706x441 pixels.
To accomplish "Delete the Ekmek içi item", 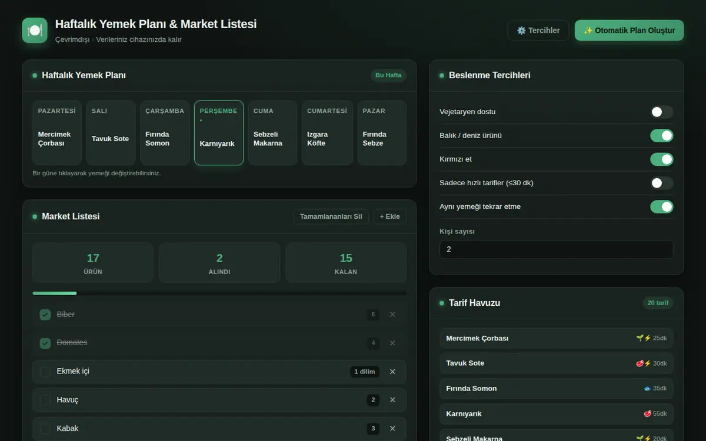I will click(x=392, y=372).
